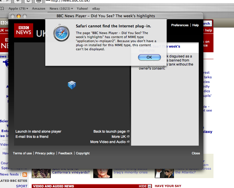
Task: Click the Safari address field
Action: click(140, 1)
